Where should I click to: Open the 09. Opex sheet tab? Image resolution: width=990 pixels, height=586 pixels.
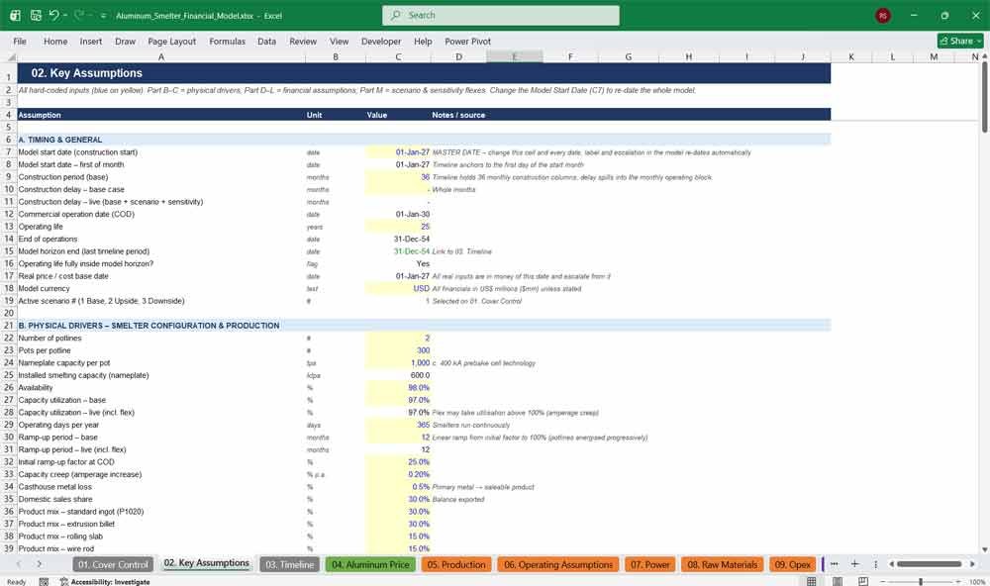[792, 564]
